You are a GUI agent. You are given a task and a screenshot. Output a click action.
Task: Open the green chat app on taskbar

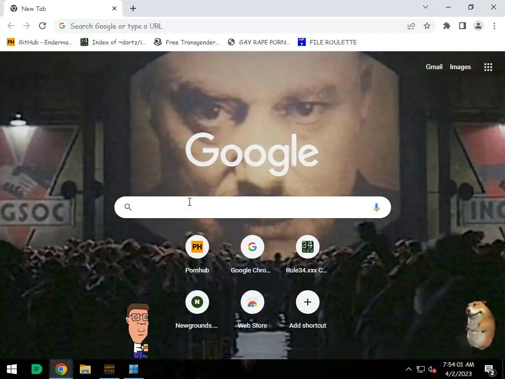(36, 369)
